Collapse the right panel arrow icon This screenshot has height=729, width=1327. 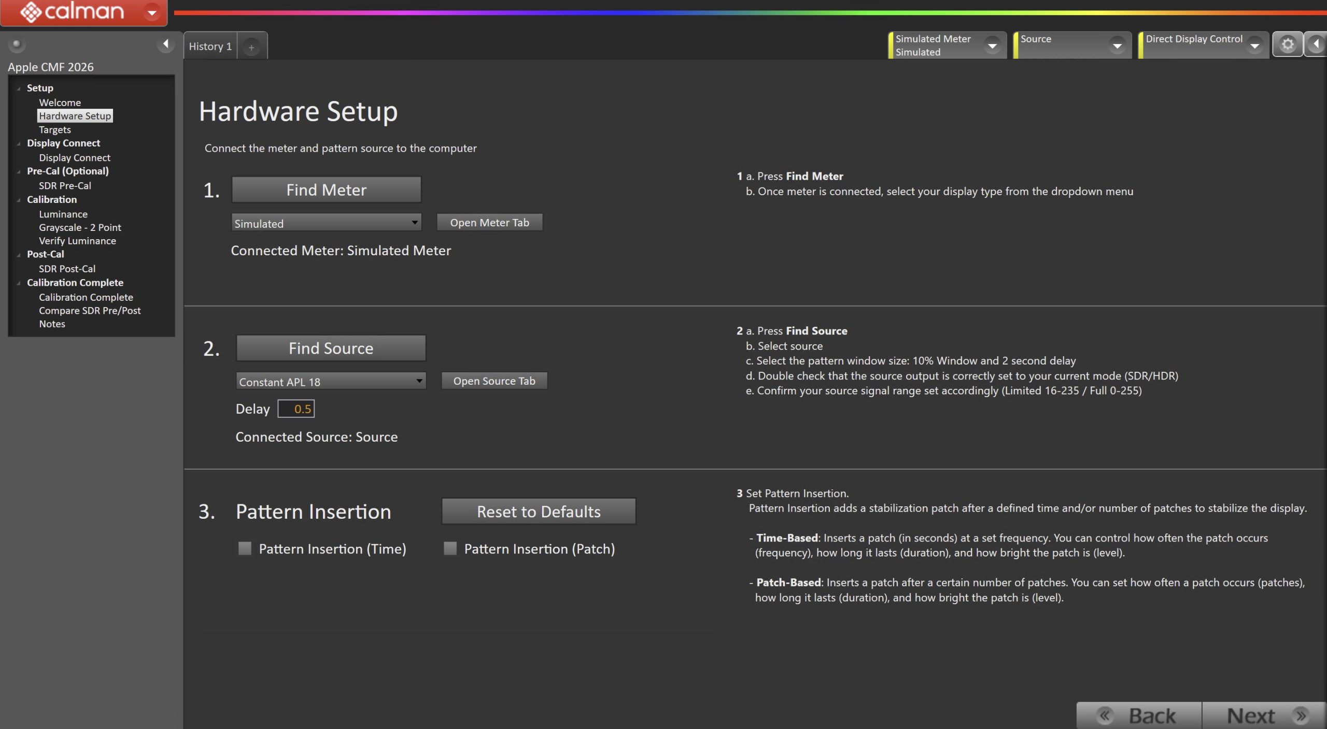1316,45
